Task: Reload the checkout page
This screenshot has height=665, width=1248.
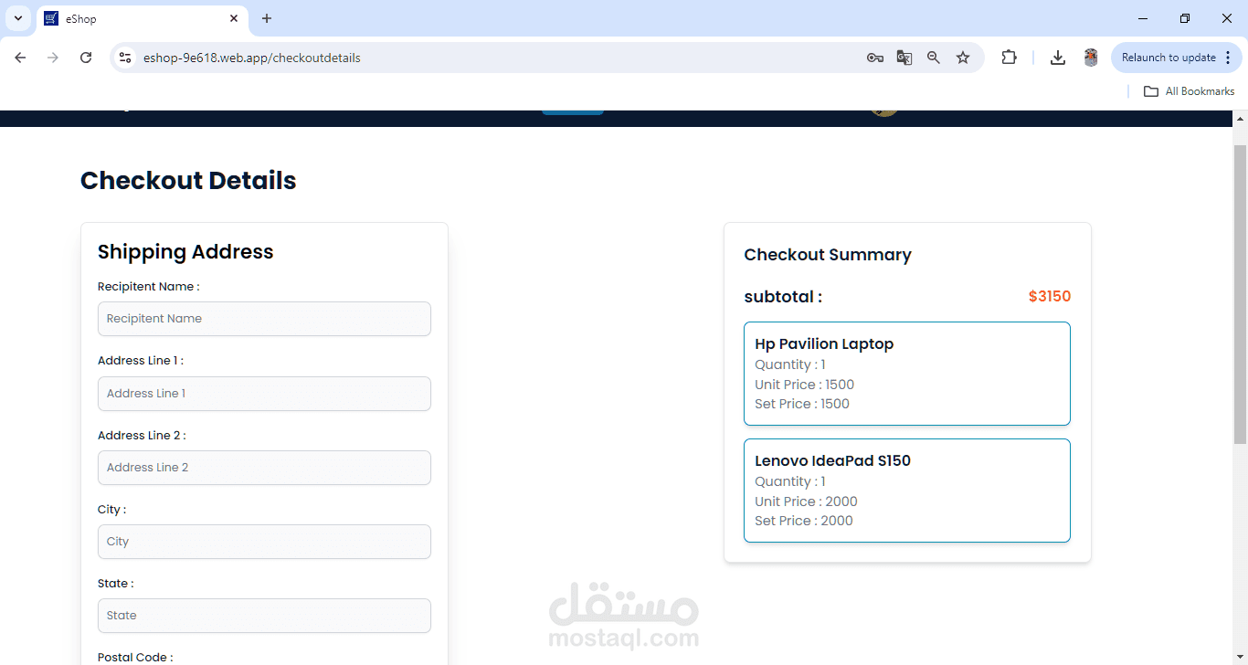Action: tap(86, 58)
